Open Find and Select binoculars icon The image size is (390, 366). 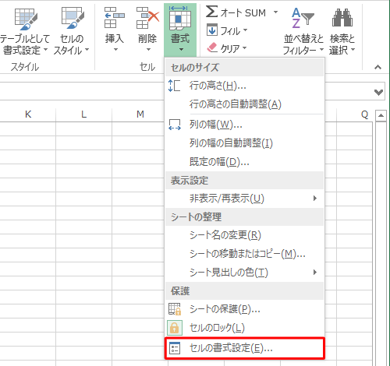pyautogui.click(x=342, y=18)
